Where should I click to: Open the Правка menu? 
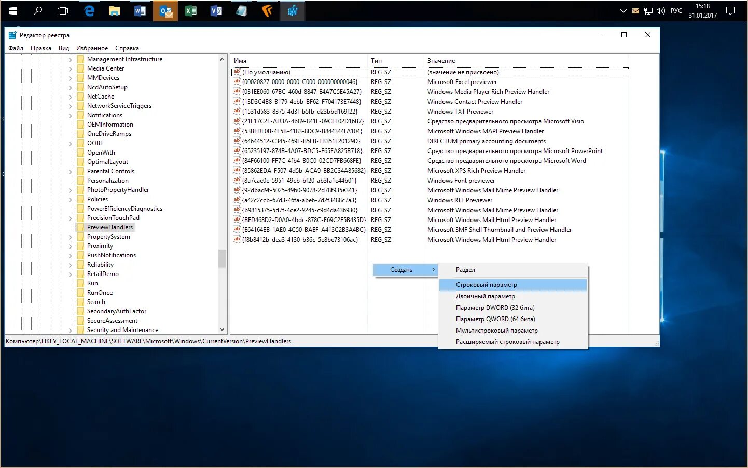41,48
